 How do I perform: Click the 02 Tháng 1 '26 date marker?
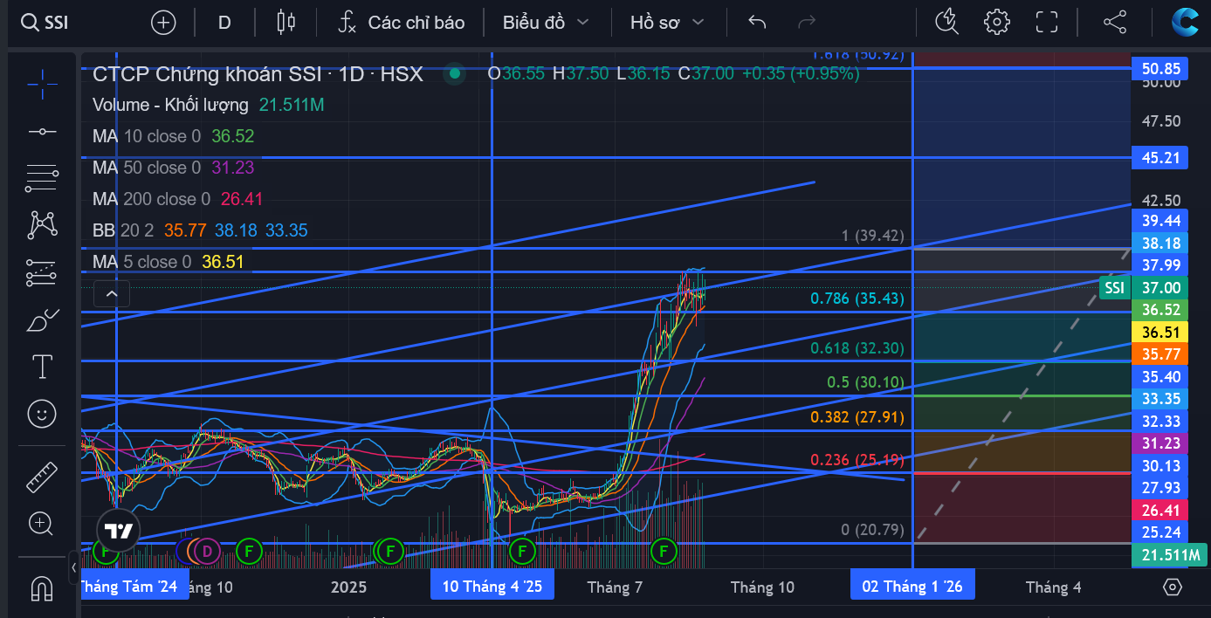(912, 587)
